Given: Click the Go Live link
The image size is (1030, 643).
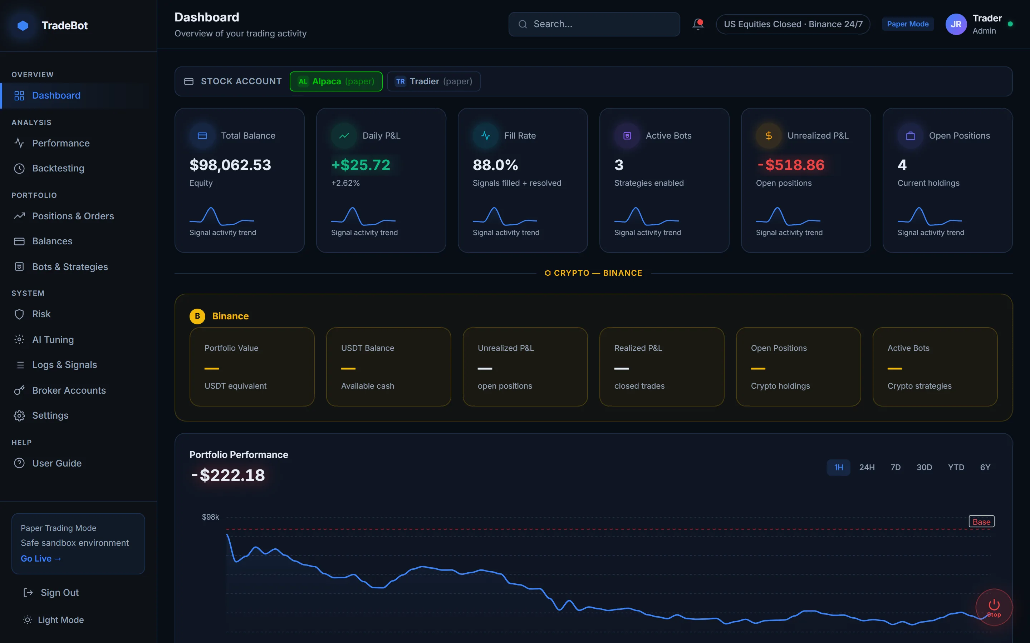Looking at the screenshot, I should tap(41, 558).
